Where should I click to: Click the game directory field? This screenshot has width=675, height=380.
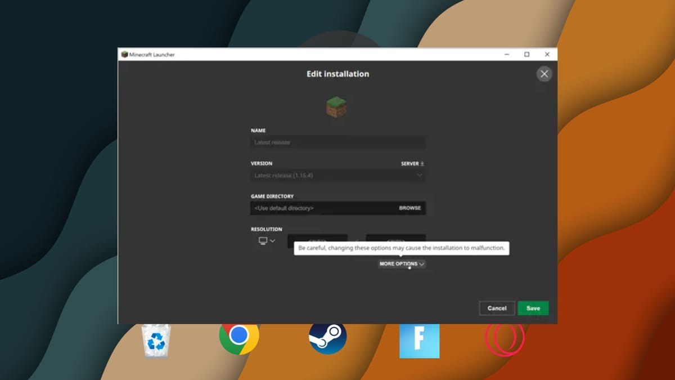(x=315, y=208)
